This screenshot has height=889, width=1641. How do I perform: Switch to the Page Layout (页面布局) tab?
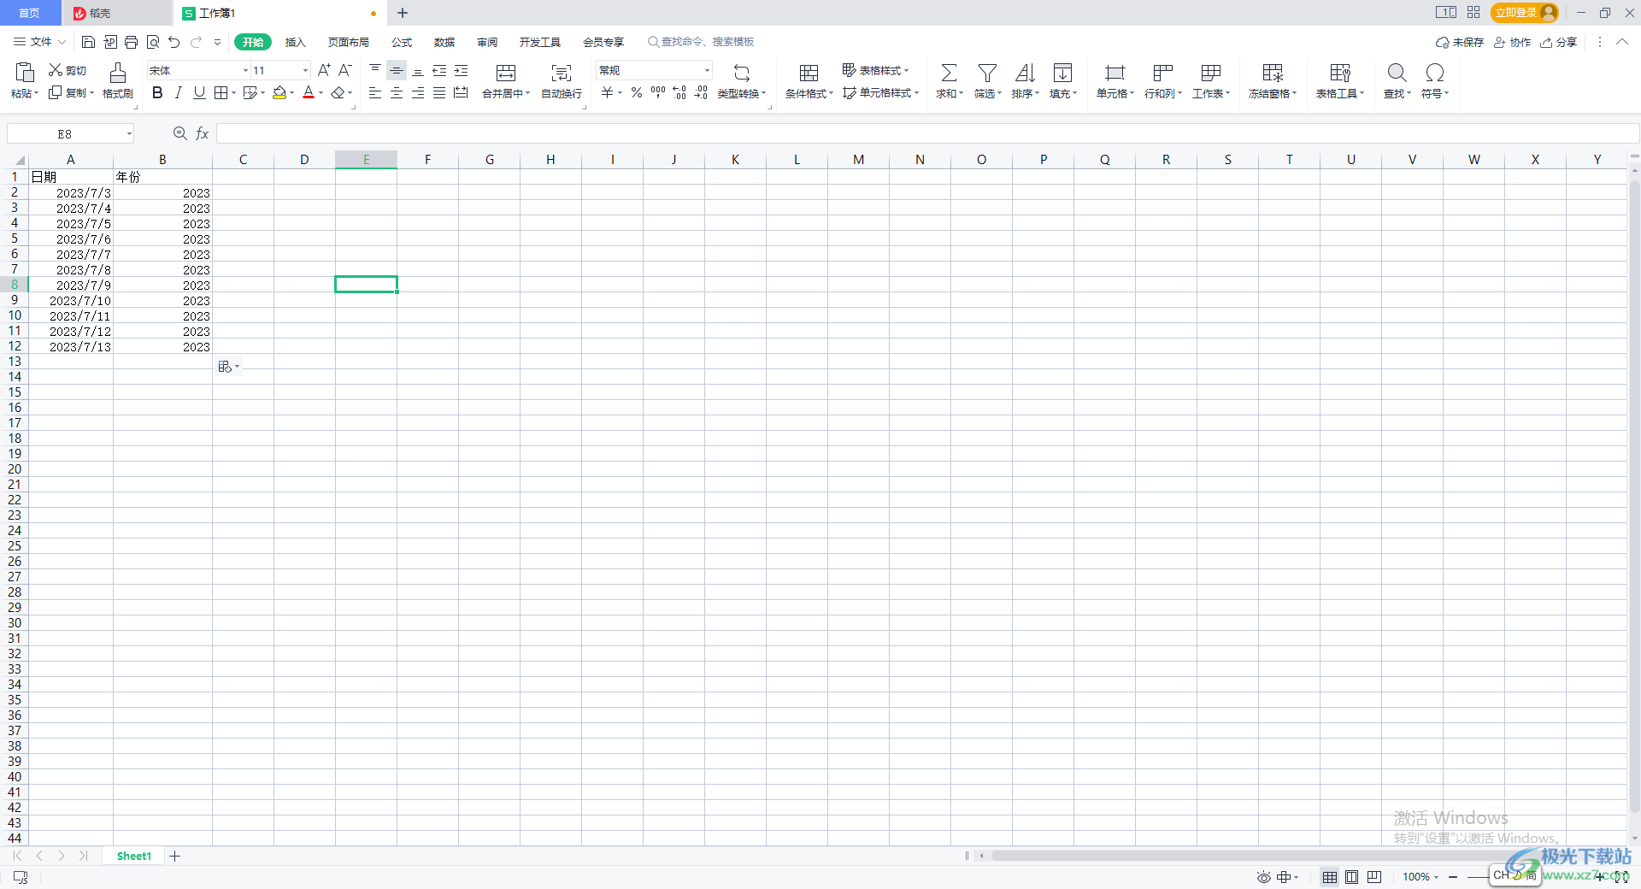click(349, 42)
